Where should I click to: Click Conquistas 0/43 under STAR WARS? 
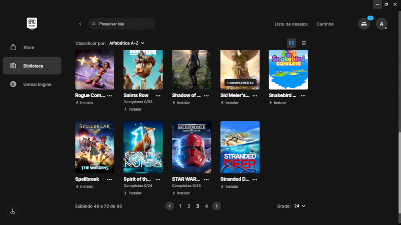(x=186, y=185)
